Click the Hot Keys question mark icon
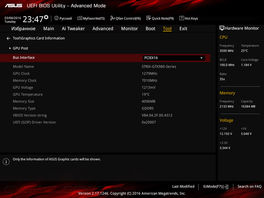The width and height of the screenshot is (264, 198). pos(181,18)
